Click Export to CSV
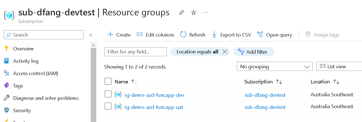This screenshot has height=122, width=362. [x=231, y=35]
